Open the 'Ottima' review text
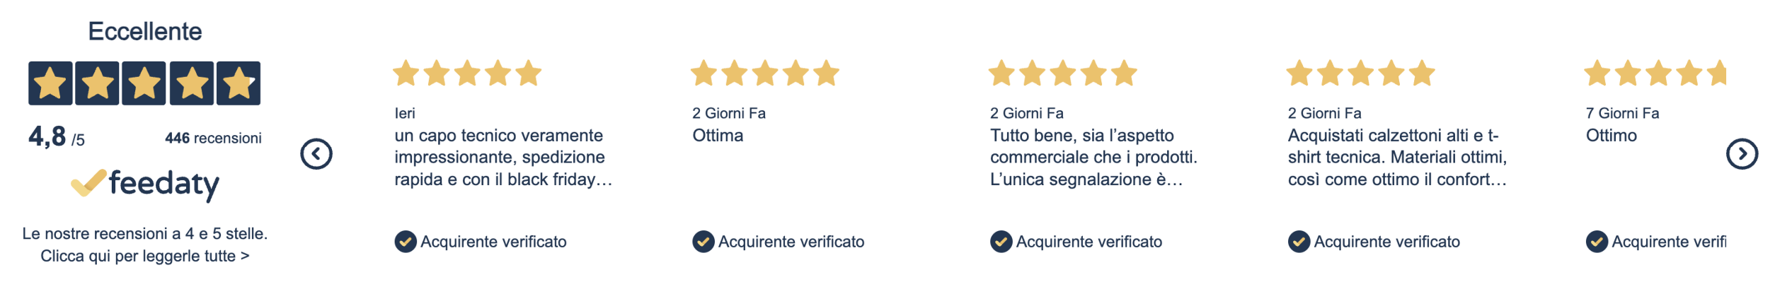 pos(718,136)
